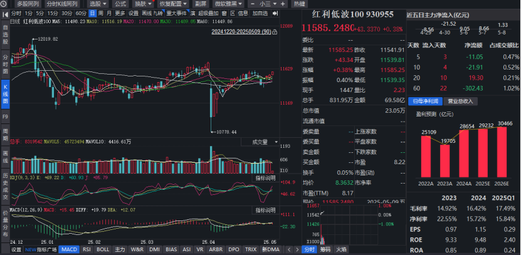Open the 微软雅黑 font dropdown
Viewport: 521px width, 255px height.
click(228, 4)
